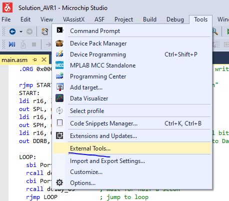Click the 'out SPH,' code line
This screenshot has width=229, height=201.
(x=32, y=125)
